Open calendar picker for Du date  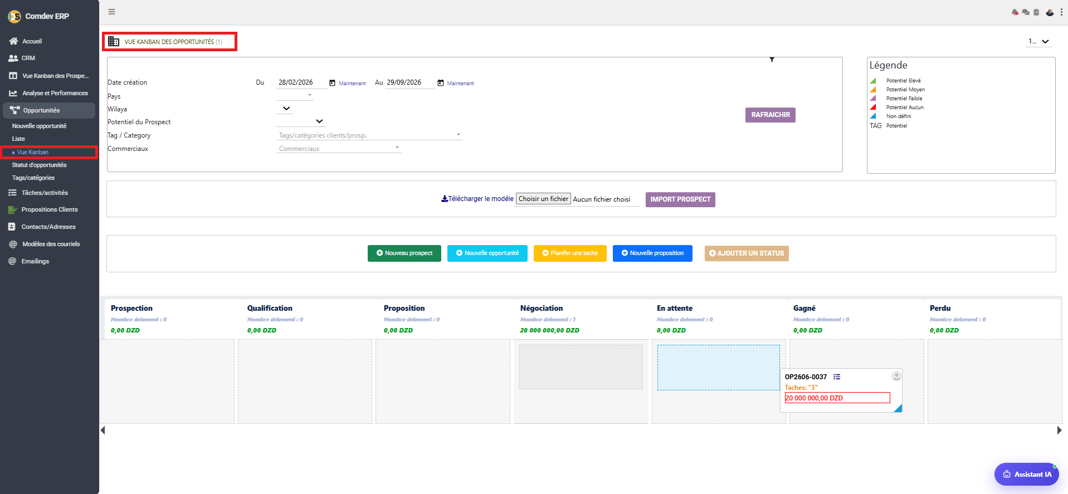(x=332, y=83)
